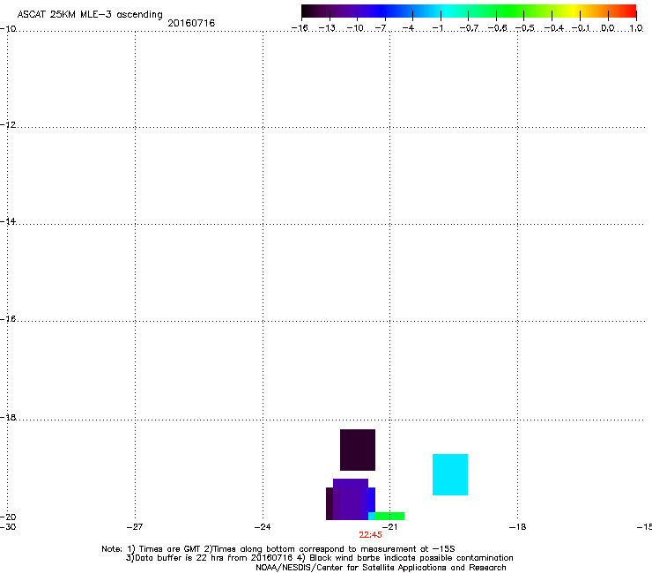Click the -16 latitude axis label on the left axis
The height and width of the screenshot is (573, 652).
[8, 319]
